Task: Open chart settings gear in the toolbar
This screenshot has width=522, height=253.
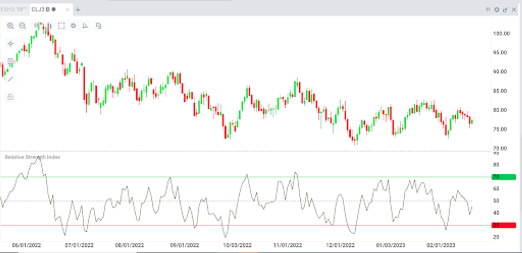Action: [73, 26]
